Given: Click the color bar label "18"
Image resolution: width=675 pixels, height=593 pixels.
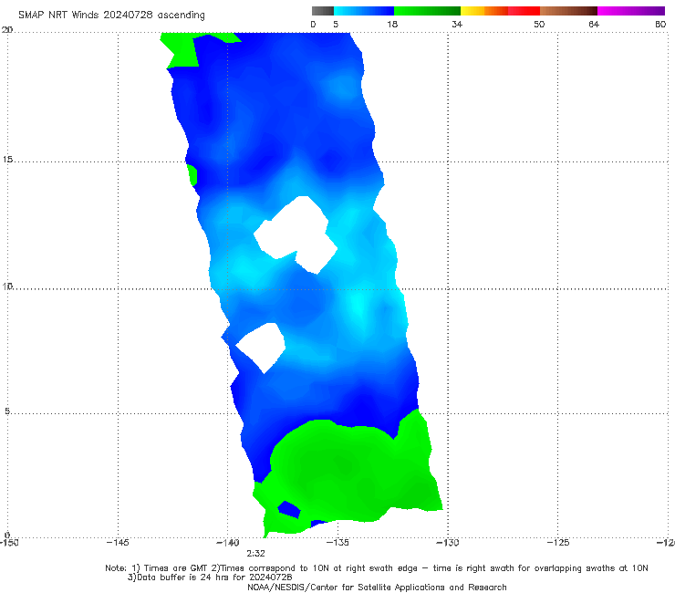Looking at the screenshot, I should coord(392,24).
